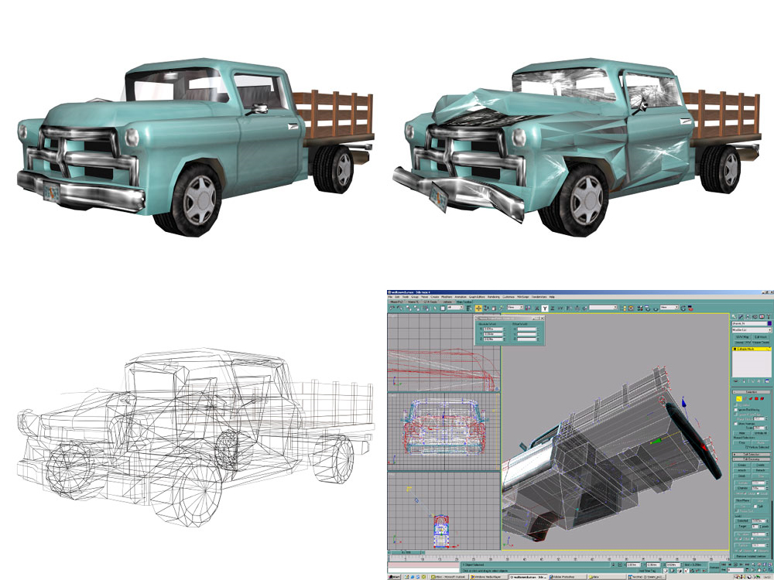Open the Utilities hammer panel tab

(769, 316)
